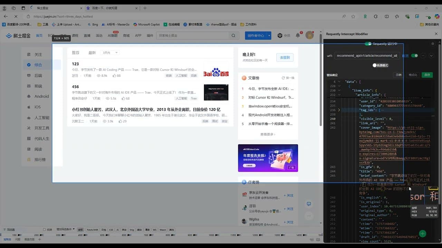Viewport: 442px width, 248px height.
Task: Click the ellipsis button below chat icon
Action: click(x=309, y=216)
